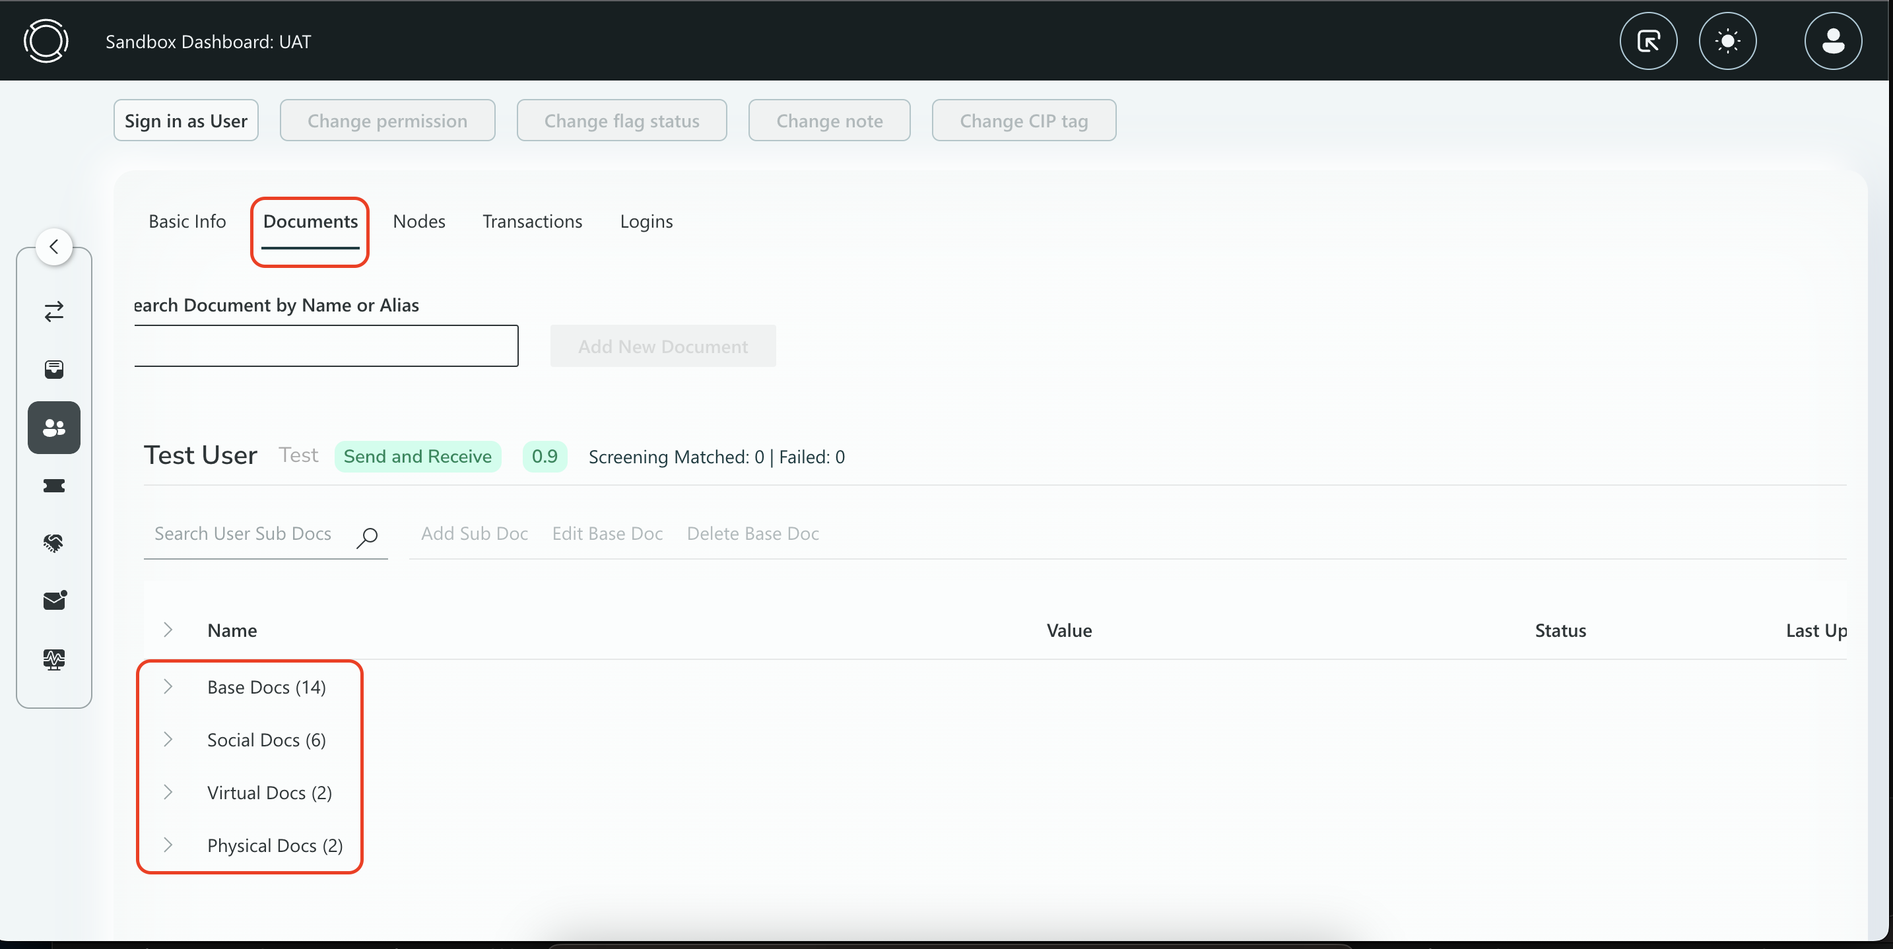Collapse the sidebar with the back chevron
The height and width of the screenshot is (949, 1893).
(54, 247)
